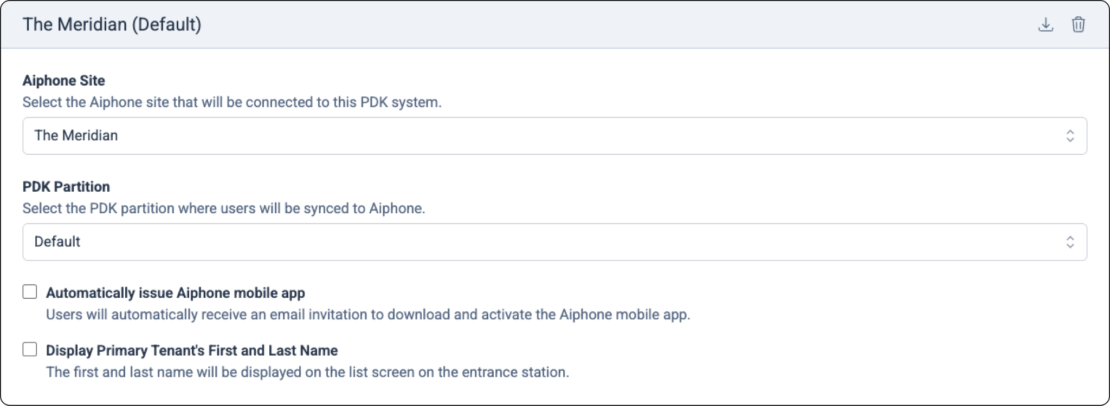Click the 'Display Primary Tenant's First and Last Name' label
The height and width of the screenshot is (406, 1110).
tap(192, 350)
